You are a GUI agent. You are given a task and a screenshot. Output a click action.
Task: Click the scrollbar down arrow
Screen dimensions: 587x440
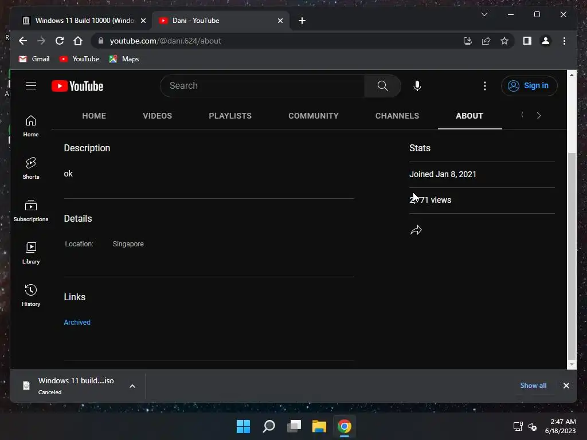[x=572, y=364]
